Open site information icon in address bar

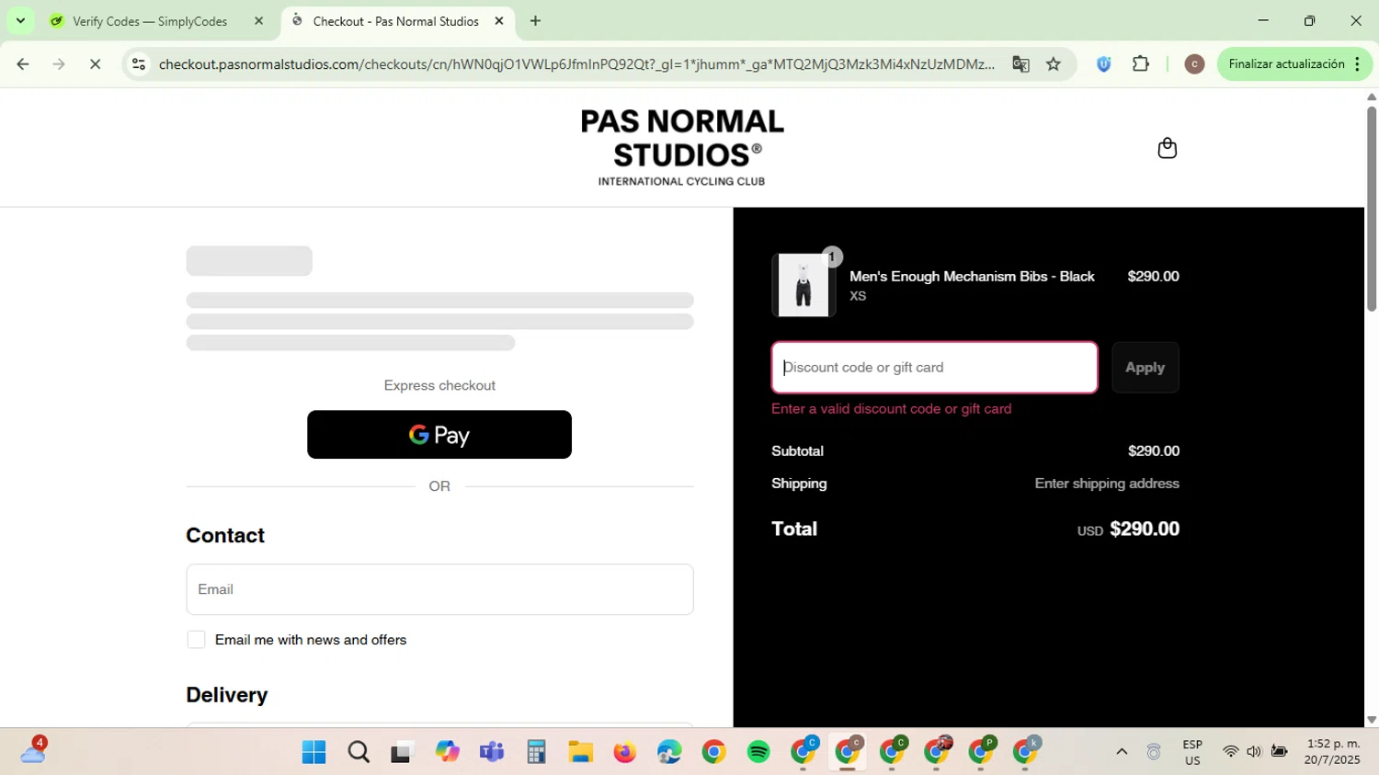pos(139,64)
